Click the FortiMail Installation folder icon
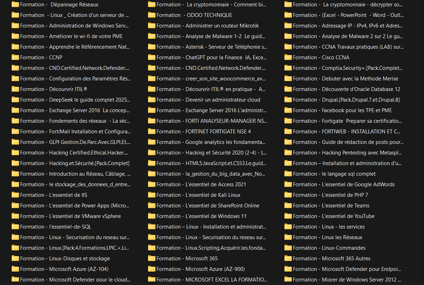The image size is (424, 285). pos(15,132)
